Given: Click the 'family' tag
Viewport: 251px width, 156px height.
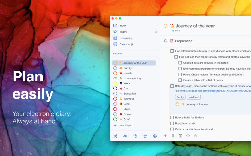Looking at the screenshot, I should (180, 97).
